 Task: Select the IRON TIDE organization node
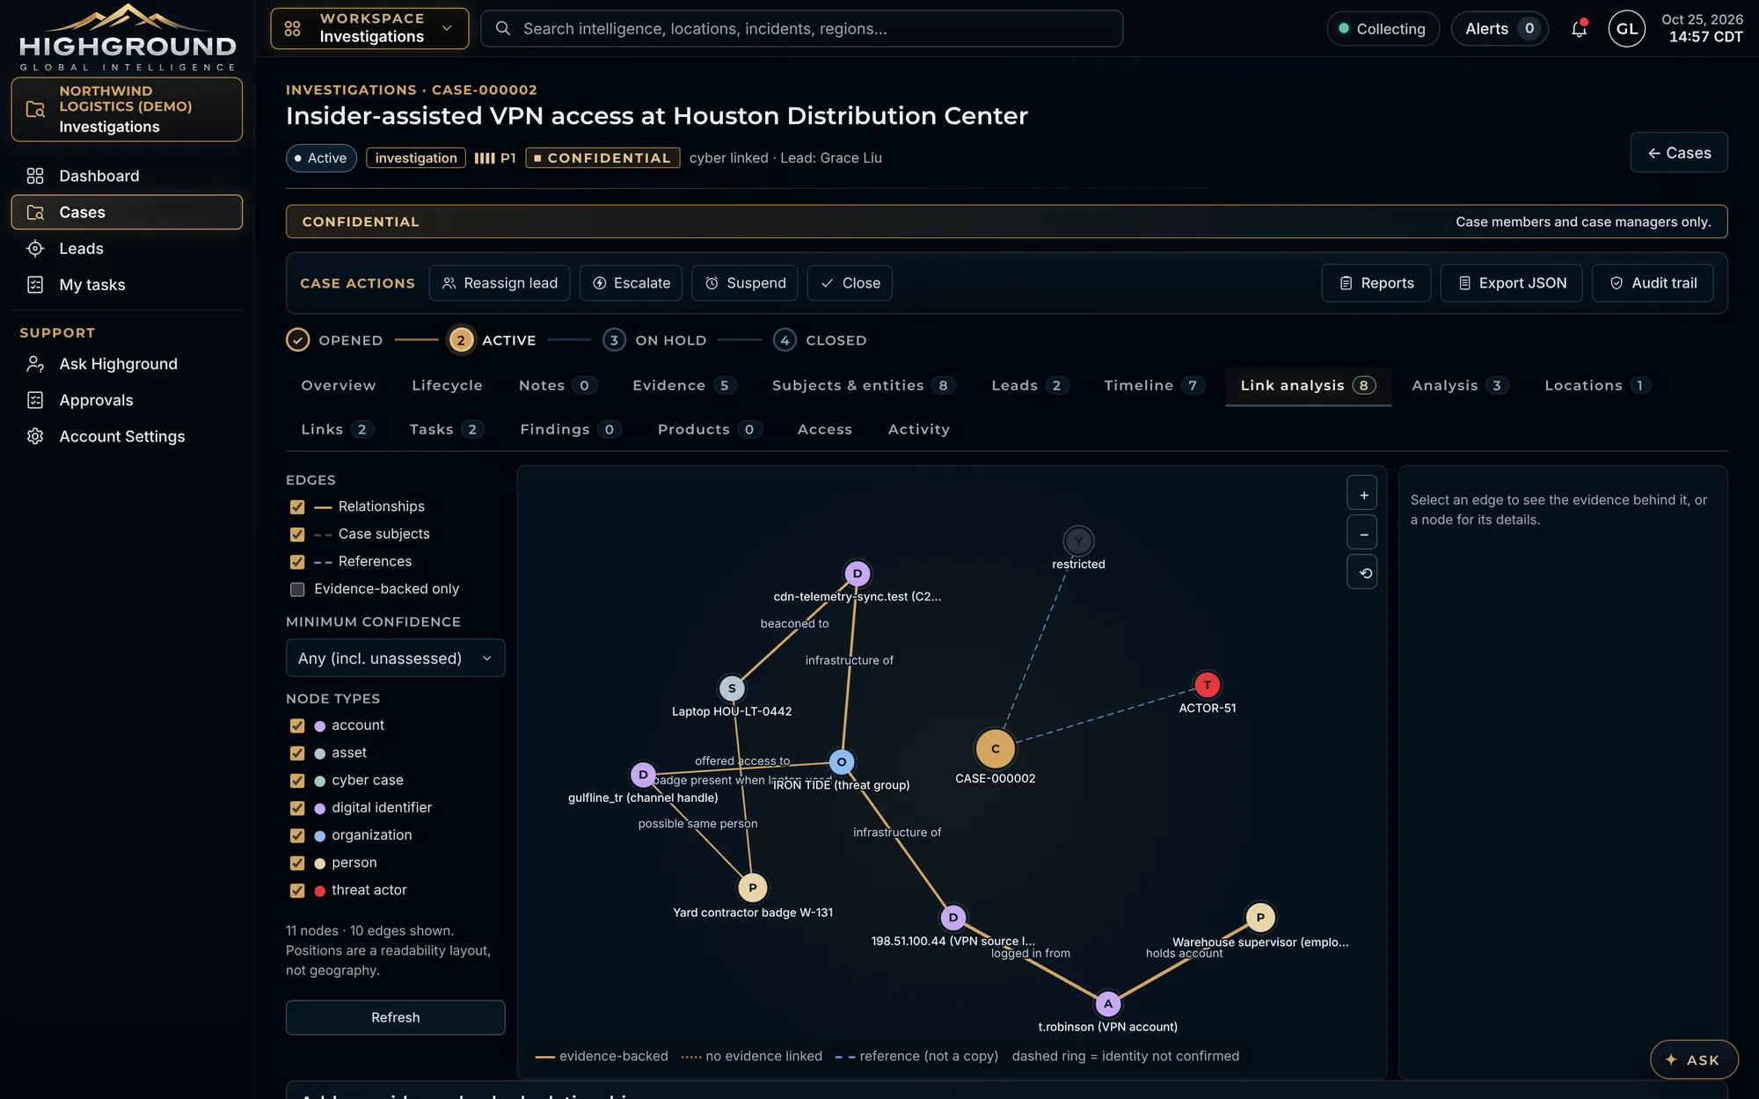coord(842,762)
